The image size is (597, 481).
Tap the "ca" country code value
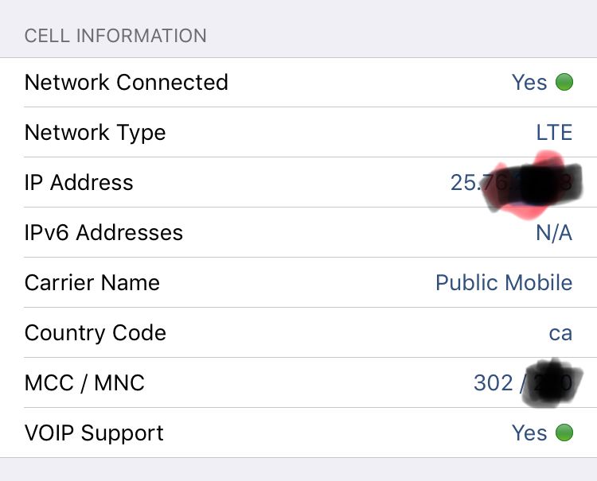click(560, 333)
